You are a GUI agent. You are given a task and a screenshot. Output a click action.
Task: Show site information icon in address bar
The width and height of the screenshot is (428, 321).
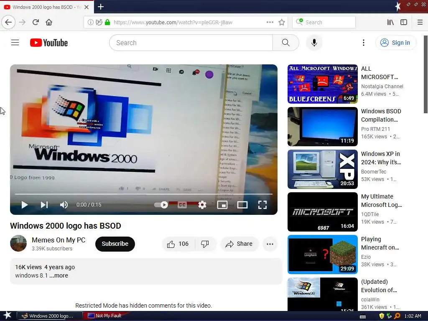90,22
